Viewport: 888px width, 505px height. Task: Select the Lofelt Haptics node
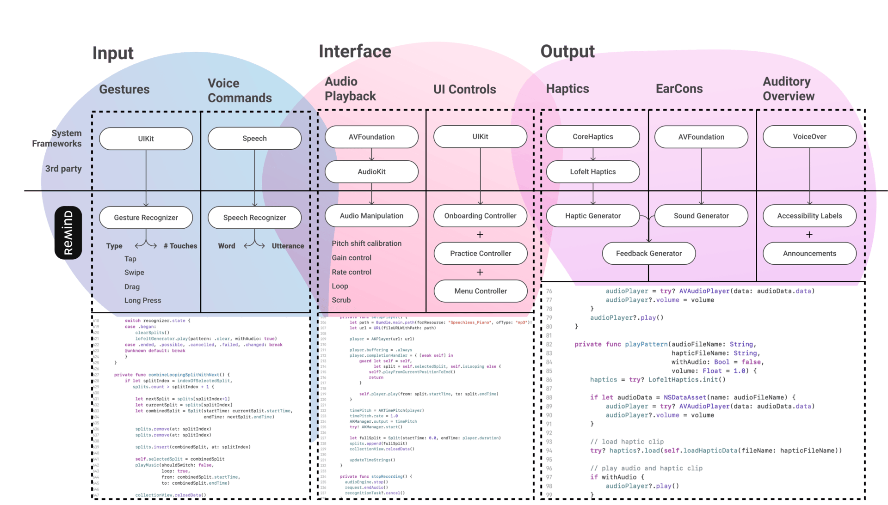(593, 171)
